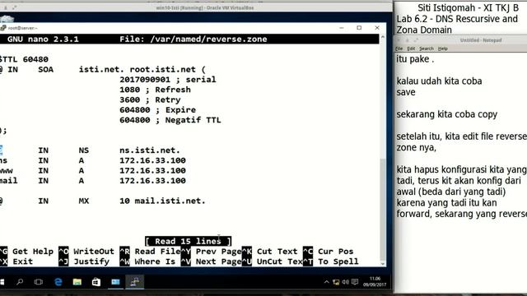Click the Cut Text shortcut label
527x296 pixels.
[x=277, y=252]
